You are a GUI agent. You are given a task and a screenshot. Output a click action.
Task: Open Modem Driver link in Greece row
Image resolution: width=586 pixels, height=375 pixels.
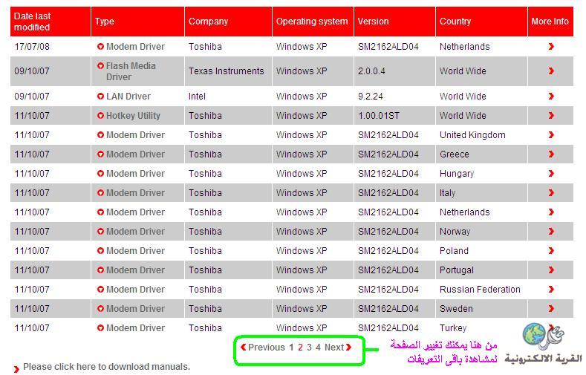tap(135, 154)
